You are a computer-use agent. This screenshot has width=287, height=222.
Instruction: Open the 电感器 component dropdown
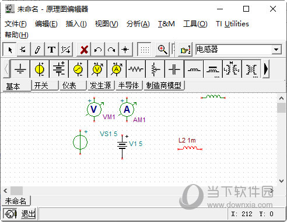coord(276,50)
